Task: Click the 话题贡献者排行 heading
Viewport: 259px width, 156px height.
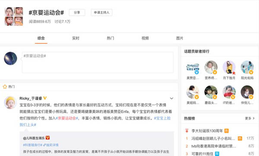Action: (197, 52)
